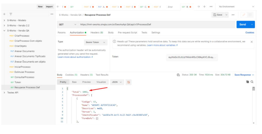Copy response with the copy icon
The height and width of the screenshot is (134, 262).
248,82
